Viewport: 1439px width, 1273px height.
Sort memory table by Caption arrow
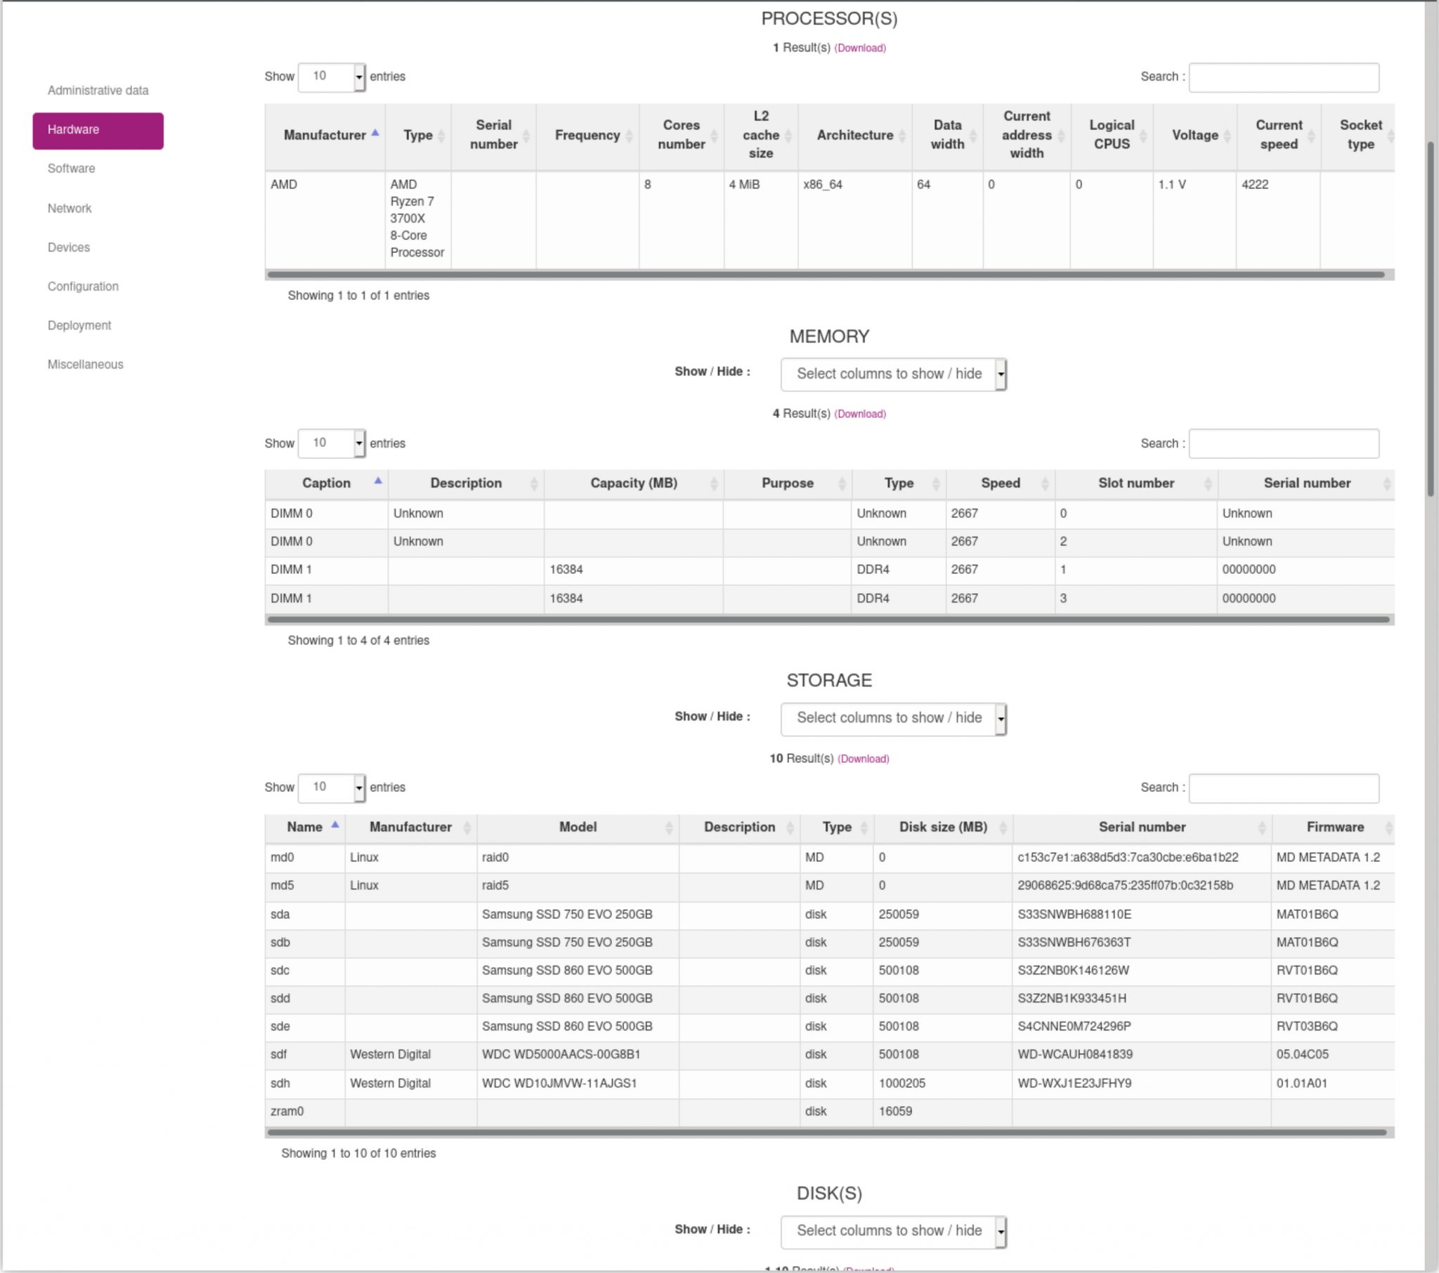tap(377, 481)
